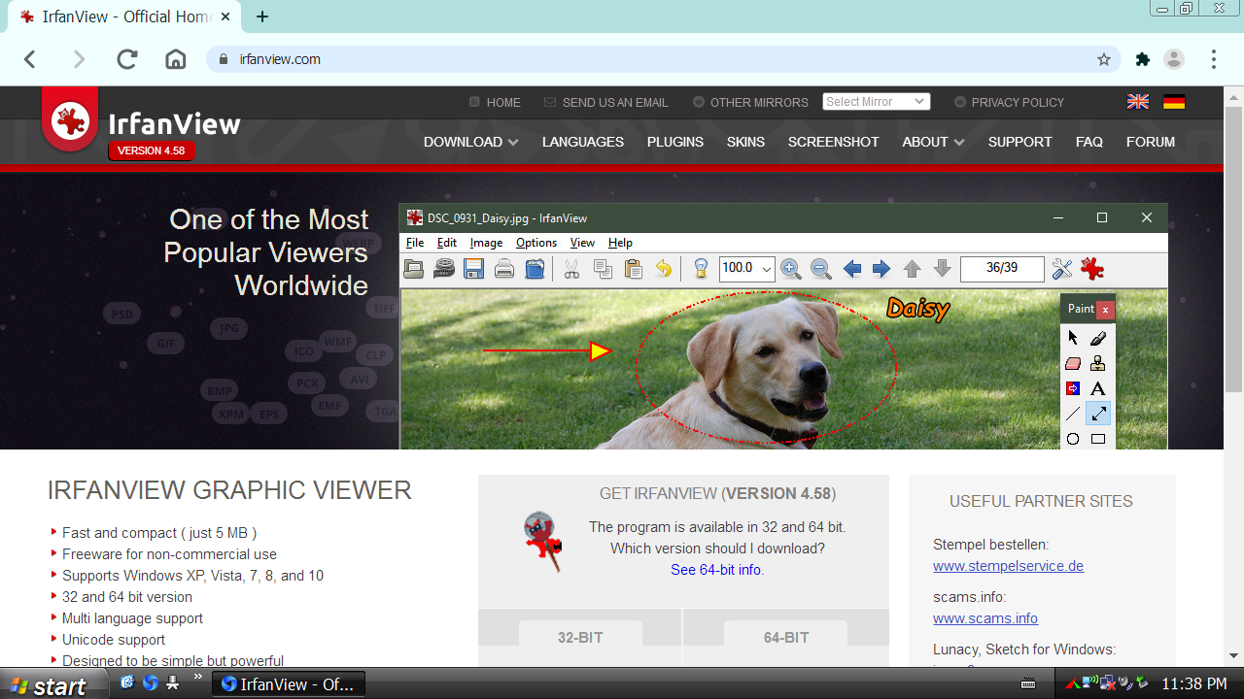Viewport: 1244px width, 699px height.
Task: Open the PLUGINS nav item
Action: tap(675, 142)
